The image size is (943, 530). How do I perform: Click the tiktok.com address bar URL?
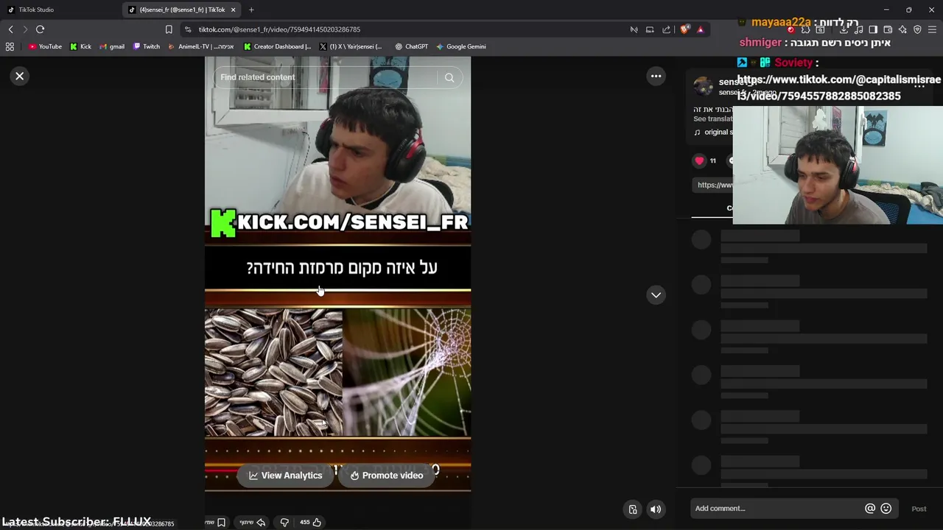279,29
